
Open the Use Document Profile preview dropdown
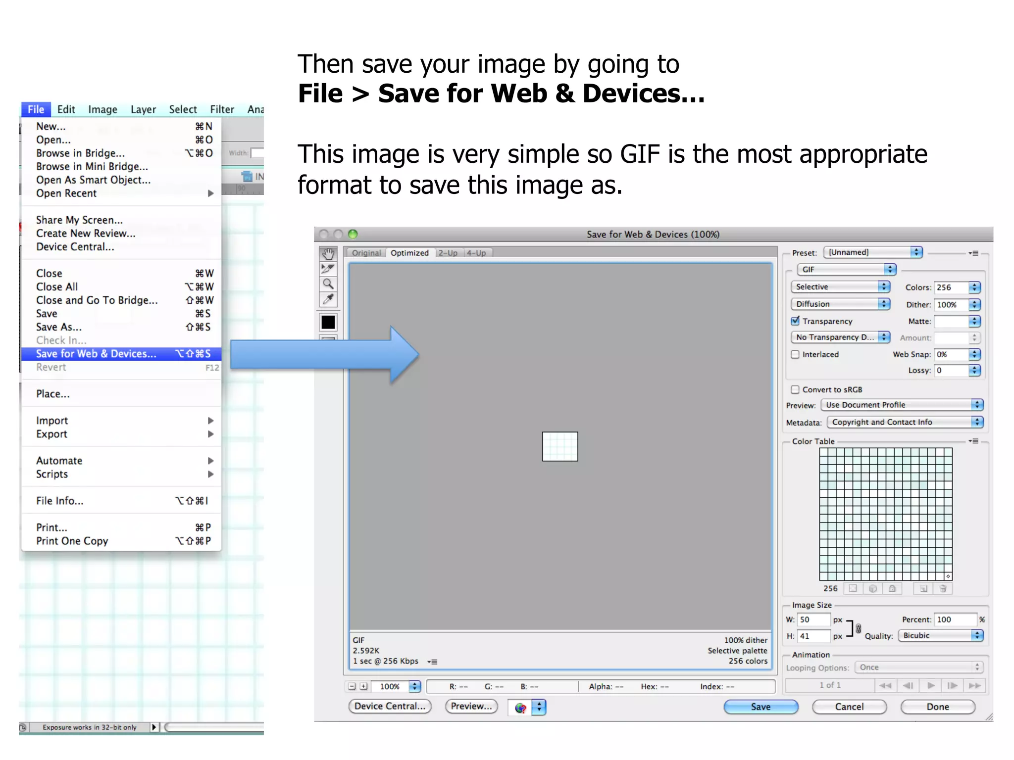[x=902, y=405]
